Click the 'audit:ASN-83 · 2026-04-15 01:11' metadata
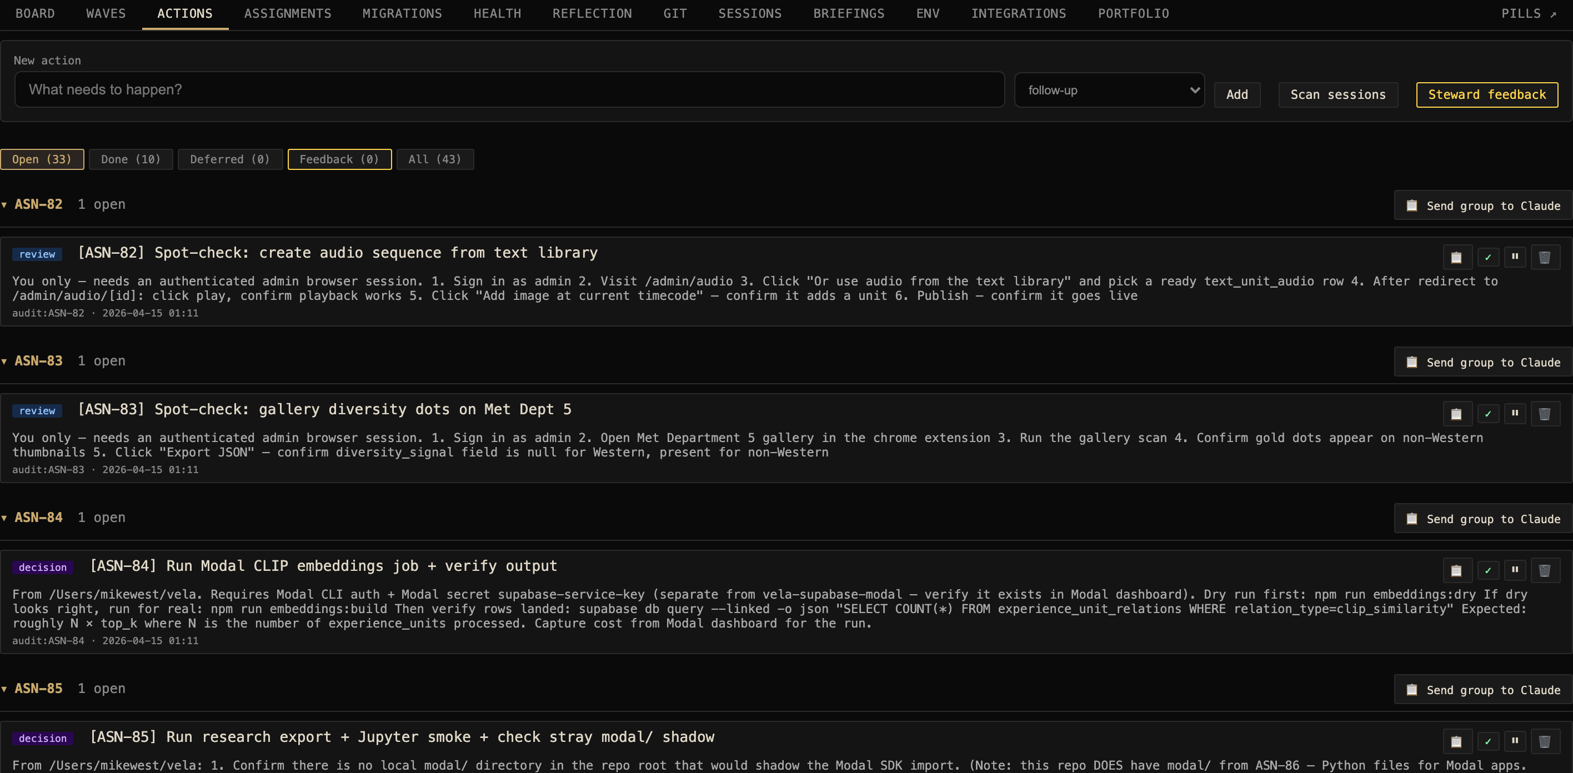The width and height of the screenshot is (1573, 773). [x=105, y=470]
